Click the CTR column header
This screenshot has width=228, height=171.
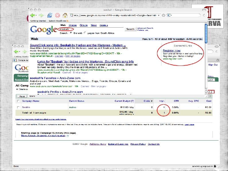point(176,101)
